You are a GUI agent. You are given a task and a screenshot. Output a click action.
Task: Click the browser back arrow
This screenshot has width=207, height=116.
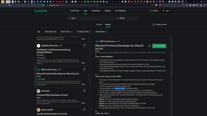pos(2,5)
